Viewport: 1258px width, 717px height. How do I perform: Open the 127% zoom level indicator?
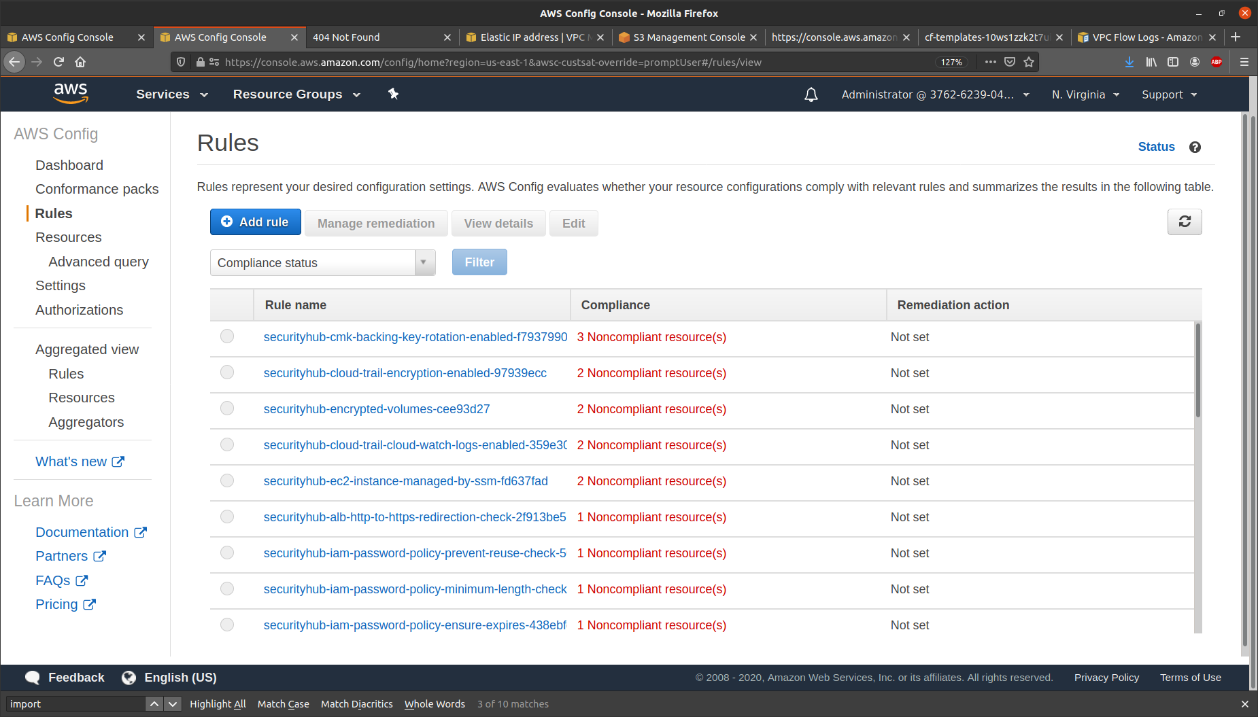(x=951, y=62)
